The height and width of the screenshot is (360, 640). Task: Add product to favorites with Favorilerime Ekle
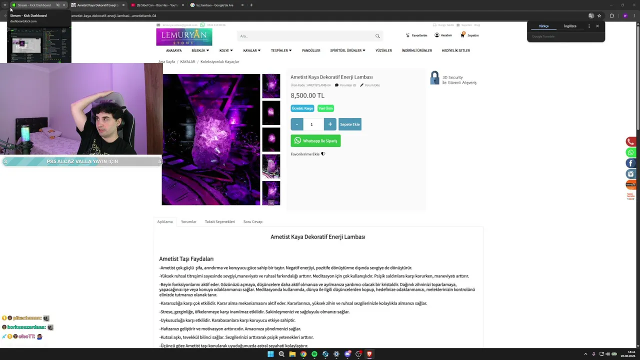click(308, 154)
